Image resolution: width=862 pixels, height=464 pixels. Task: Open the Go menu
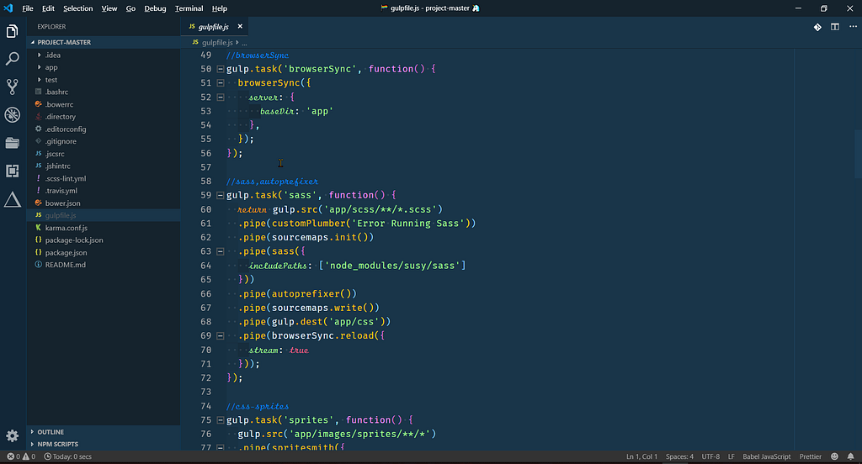point(130,8)
